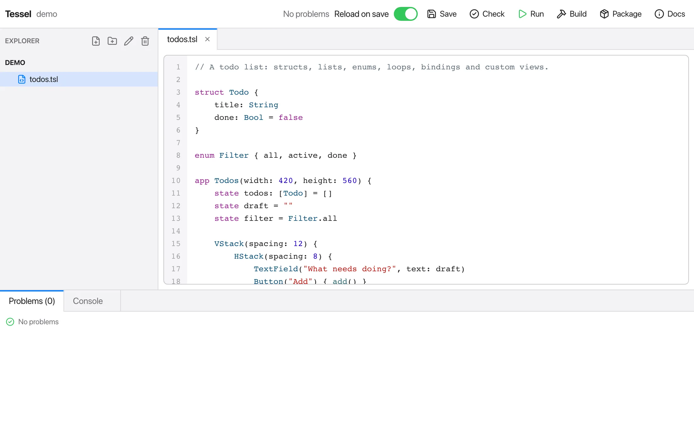
Task: Close the todos.tsl editor tab
Action: tap(207, 39)
